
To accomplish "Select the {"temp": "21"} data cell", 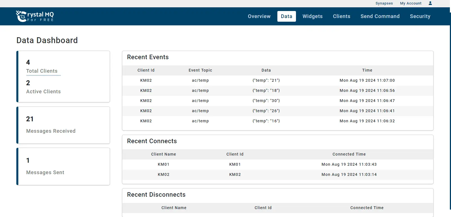I will [x=266, y=80].
